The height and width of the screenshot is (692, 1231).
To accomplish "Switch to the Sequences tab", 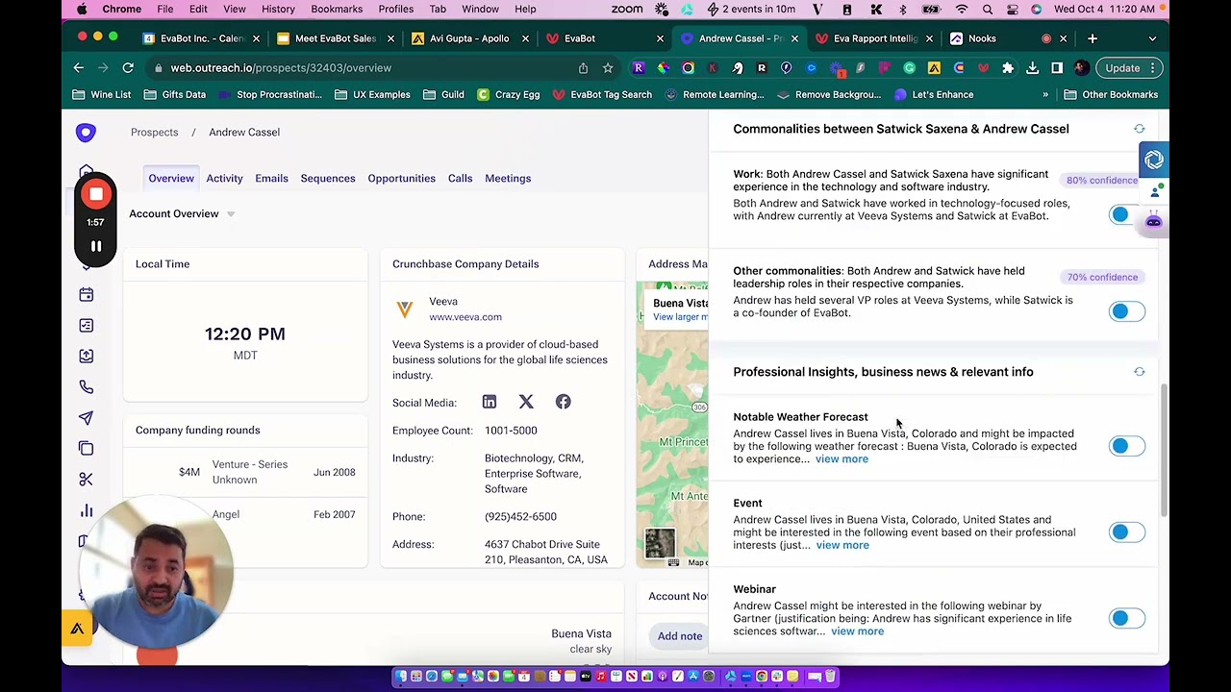I will click(x=328, y=179).
